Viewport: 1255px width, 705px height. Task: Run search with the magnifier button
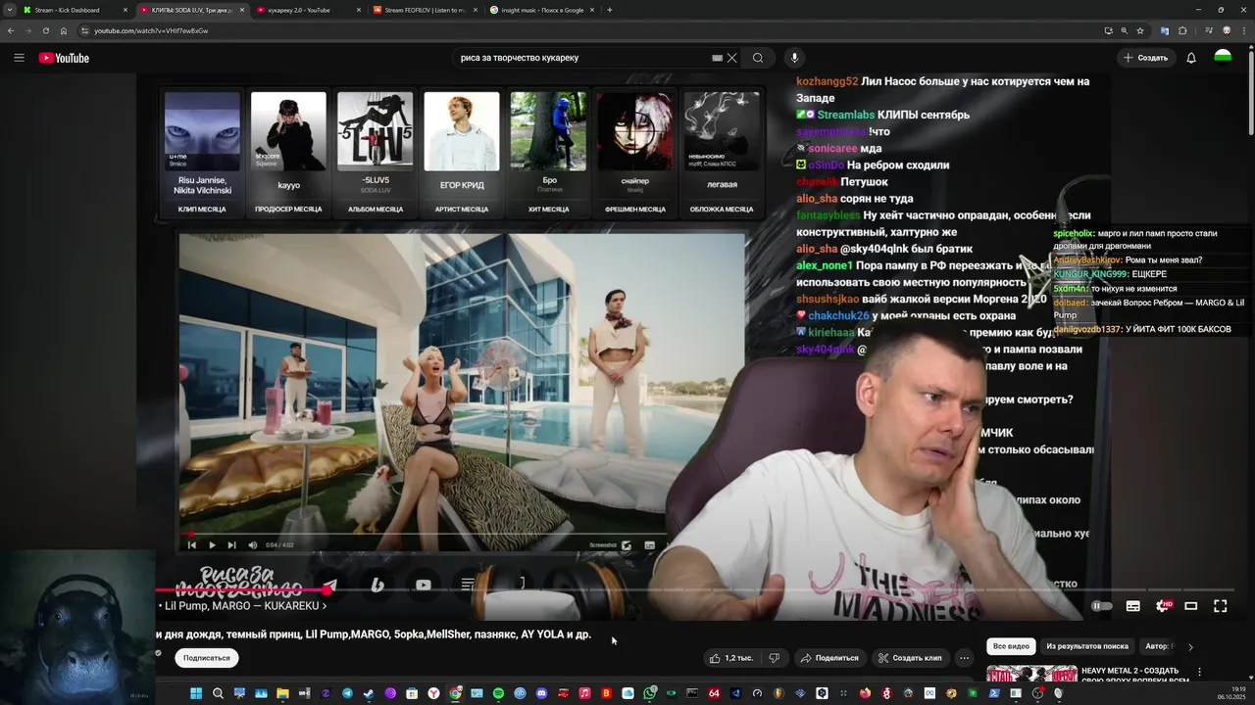pos(758,58)
